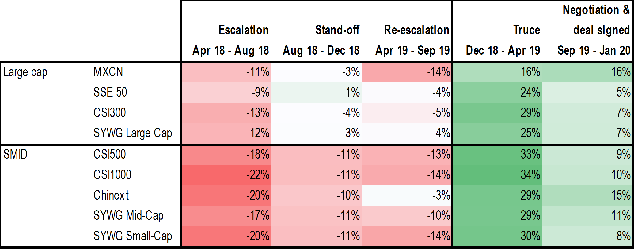Select the Large cap group label
634x249 pixels.
[x=25, y=72]
